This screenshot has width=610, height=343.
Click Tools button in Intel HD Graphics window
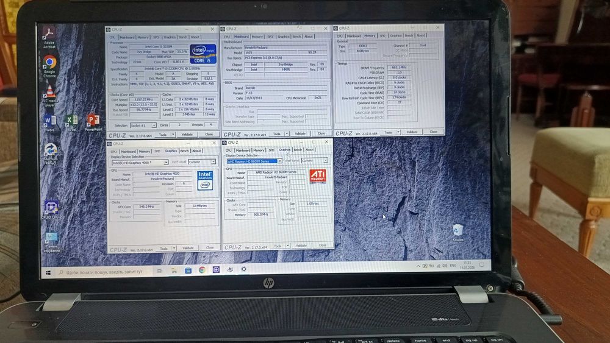(x=163, y=249)
